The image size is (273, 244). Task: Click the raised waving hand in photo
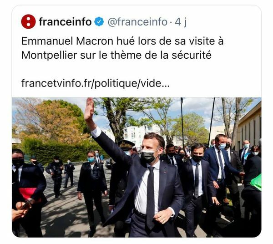pos(89,110)
